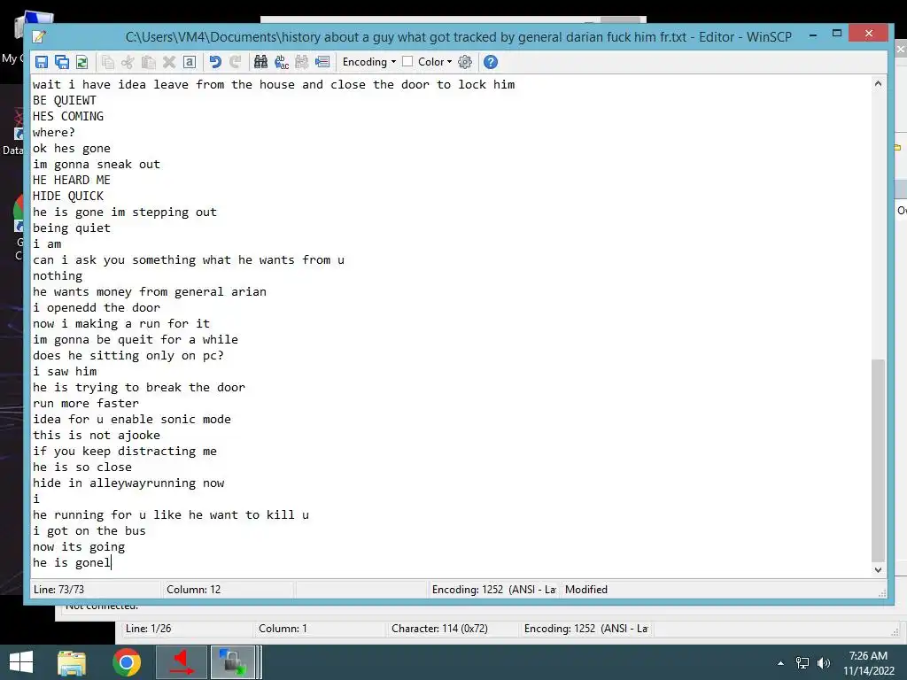Click "Column: 12" in the status bar
This screenshot has width=907, height=680.
point(194,589)
